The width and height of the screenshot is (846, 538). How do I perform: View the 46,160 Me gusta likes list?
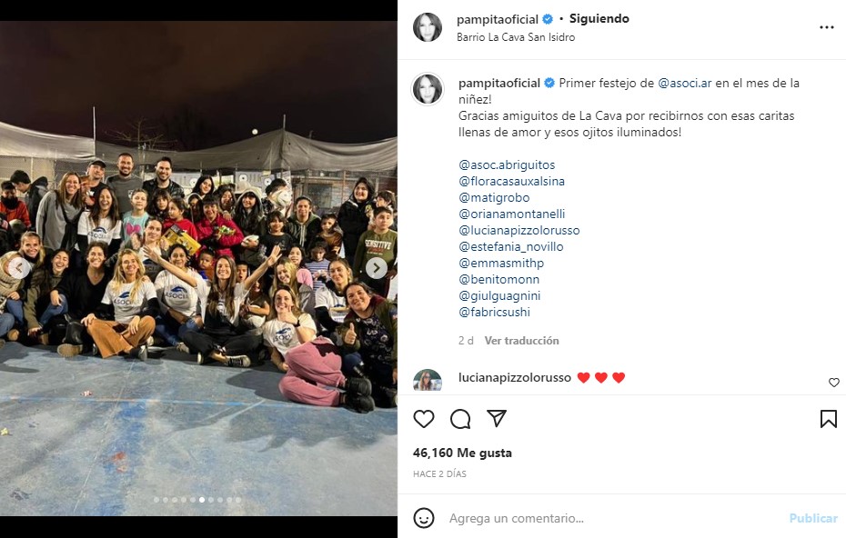pos(462,453)
